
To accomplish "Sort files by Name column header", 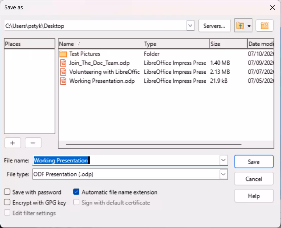I will coord(101,44).
